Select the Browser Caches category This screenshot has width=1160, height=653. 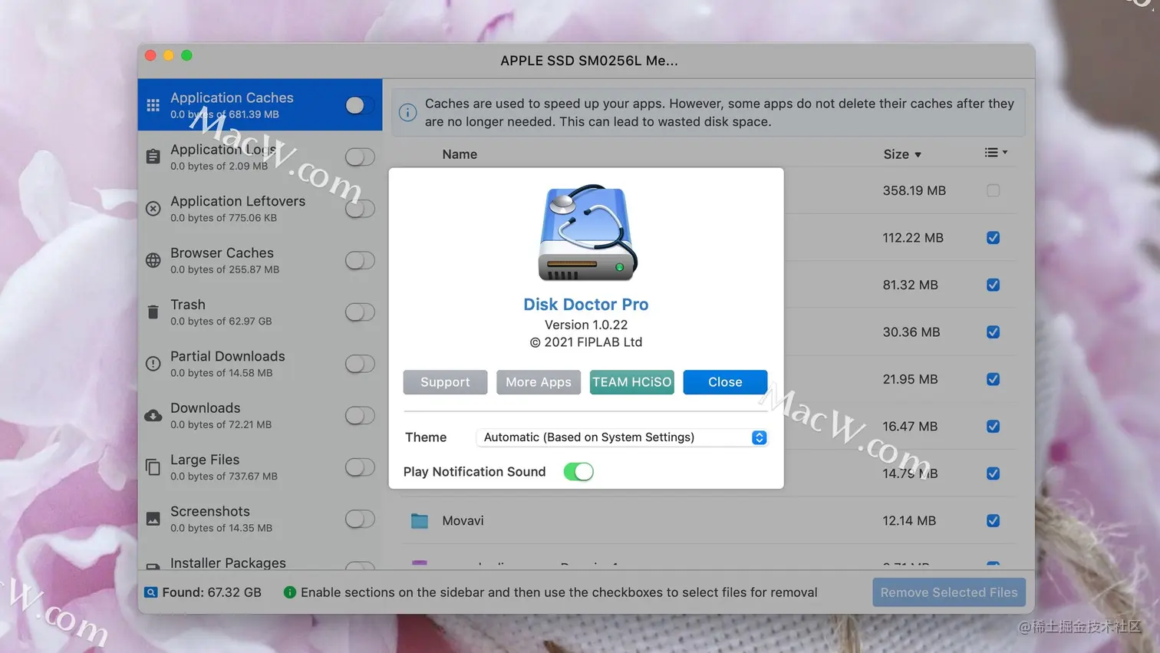coord(260,260)
